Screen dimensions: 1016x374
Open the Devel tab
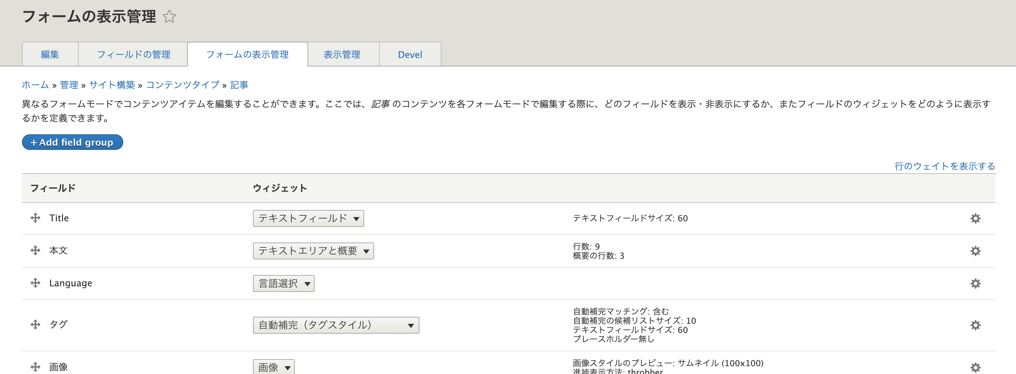pos(410,54)
